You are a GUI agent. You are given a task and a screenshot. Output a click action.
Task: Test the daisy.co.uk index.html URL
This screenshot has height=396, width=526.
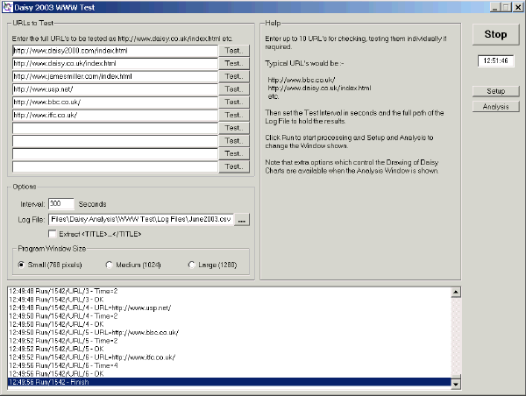tap(234, 63)
